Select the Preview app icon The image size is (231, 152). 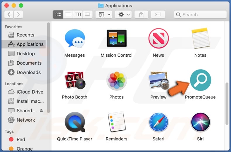pyautogui.click(x=158, y=80)
